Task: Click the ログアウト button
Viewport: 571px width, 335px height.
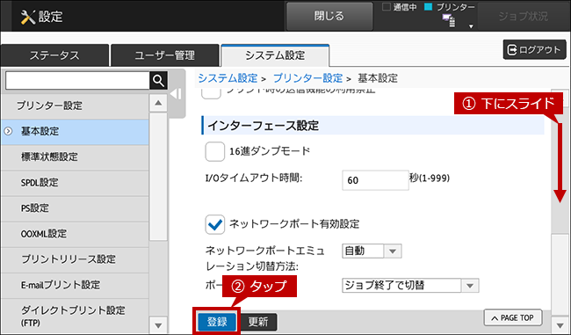Action: point(535,49)
